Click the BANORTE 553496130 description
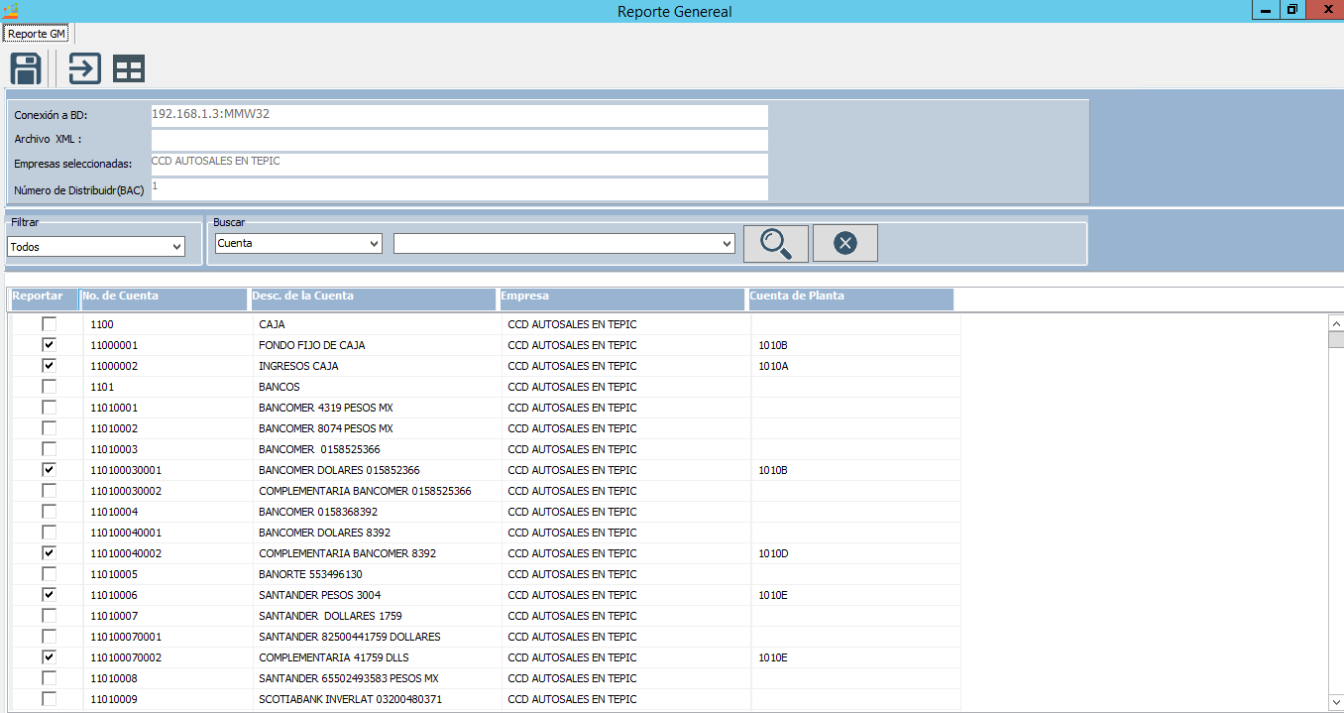The width and height of the screenshot is (1344, 713). pos(376,574)
